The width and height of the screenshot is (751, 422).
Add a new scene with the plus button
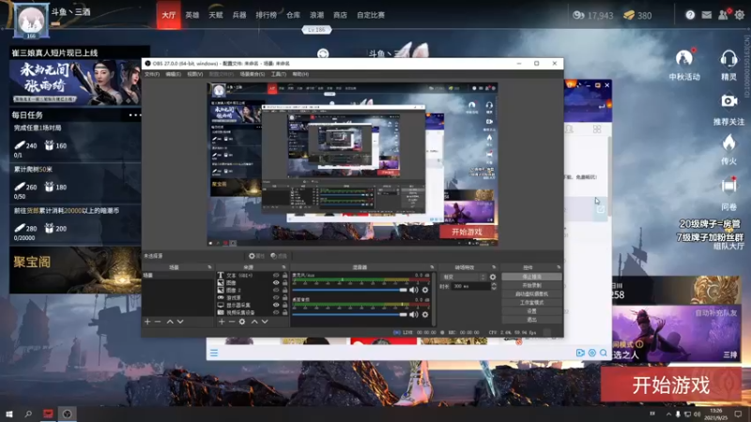tap(147, 322)
